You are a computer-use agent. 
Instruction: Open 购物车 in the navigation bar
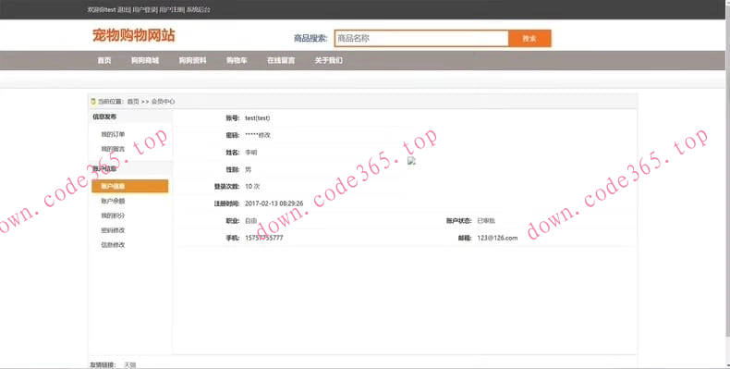tap(237, 60)
